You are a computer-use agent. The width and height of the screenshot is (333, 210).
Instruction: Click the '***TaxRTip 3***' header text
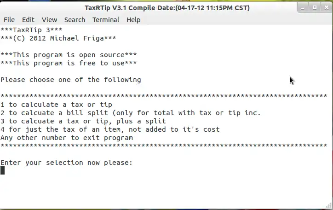(31, 30)
